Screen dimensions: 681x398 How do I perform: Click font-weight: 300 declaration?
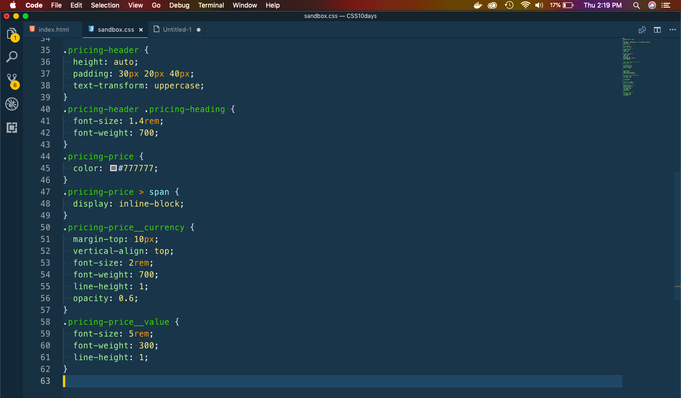coord(116,346)
